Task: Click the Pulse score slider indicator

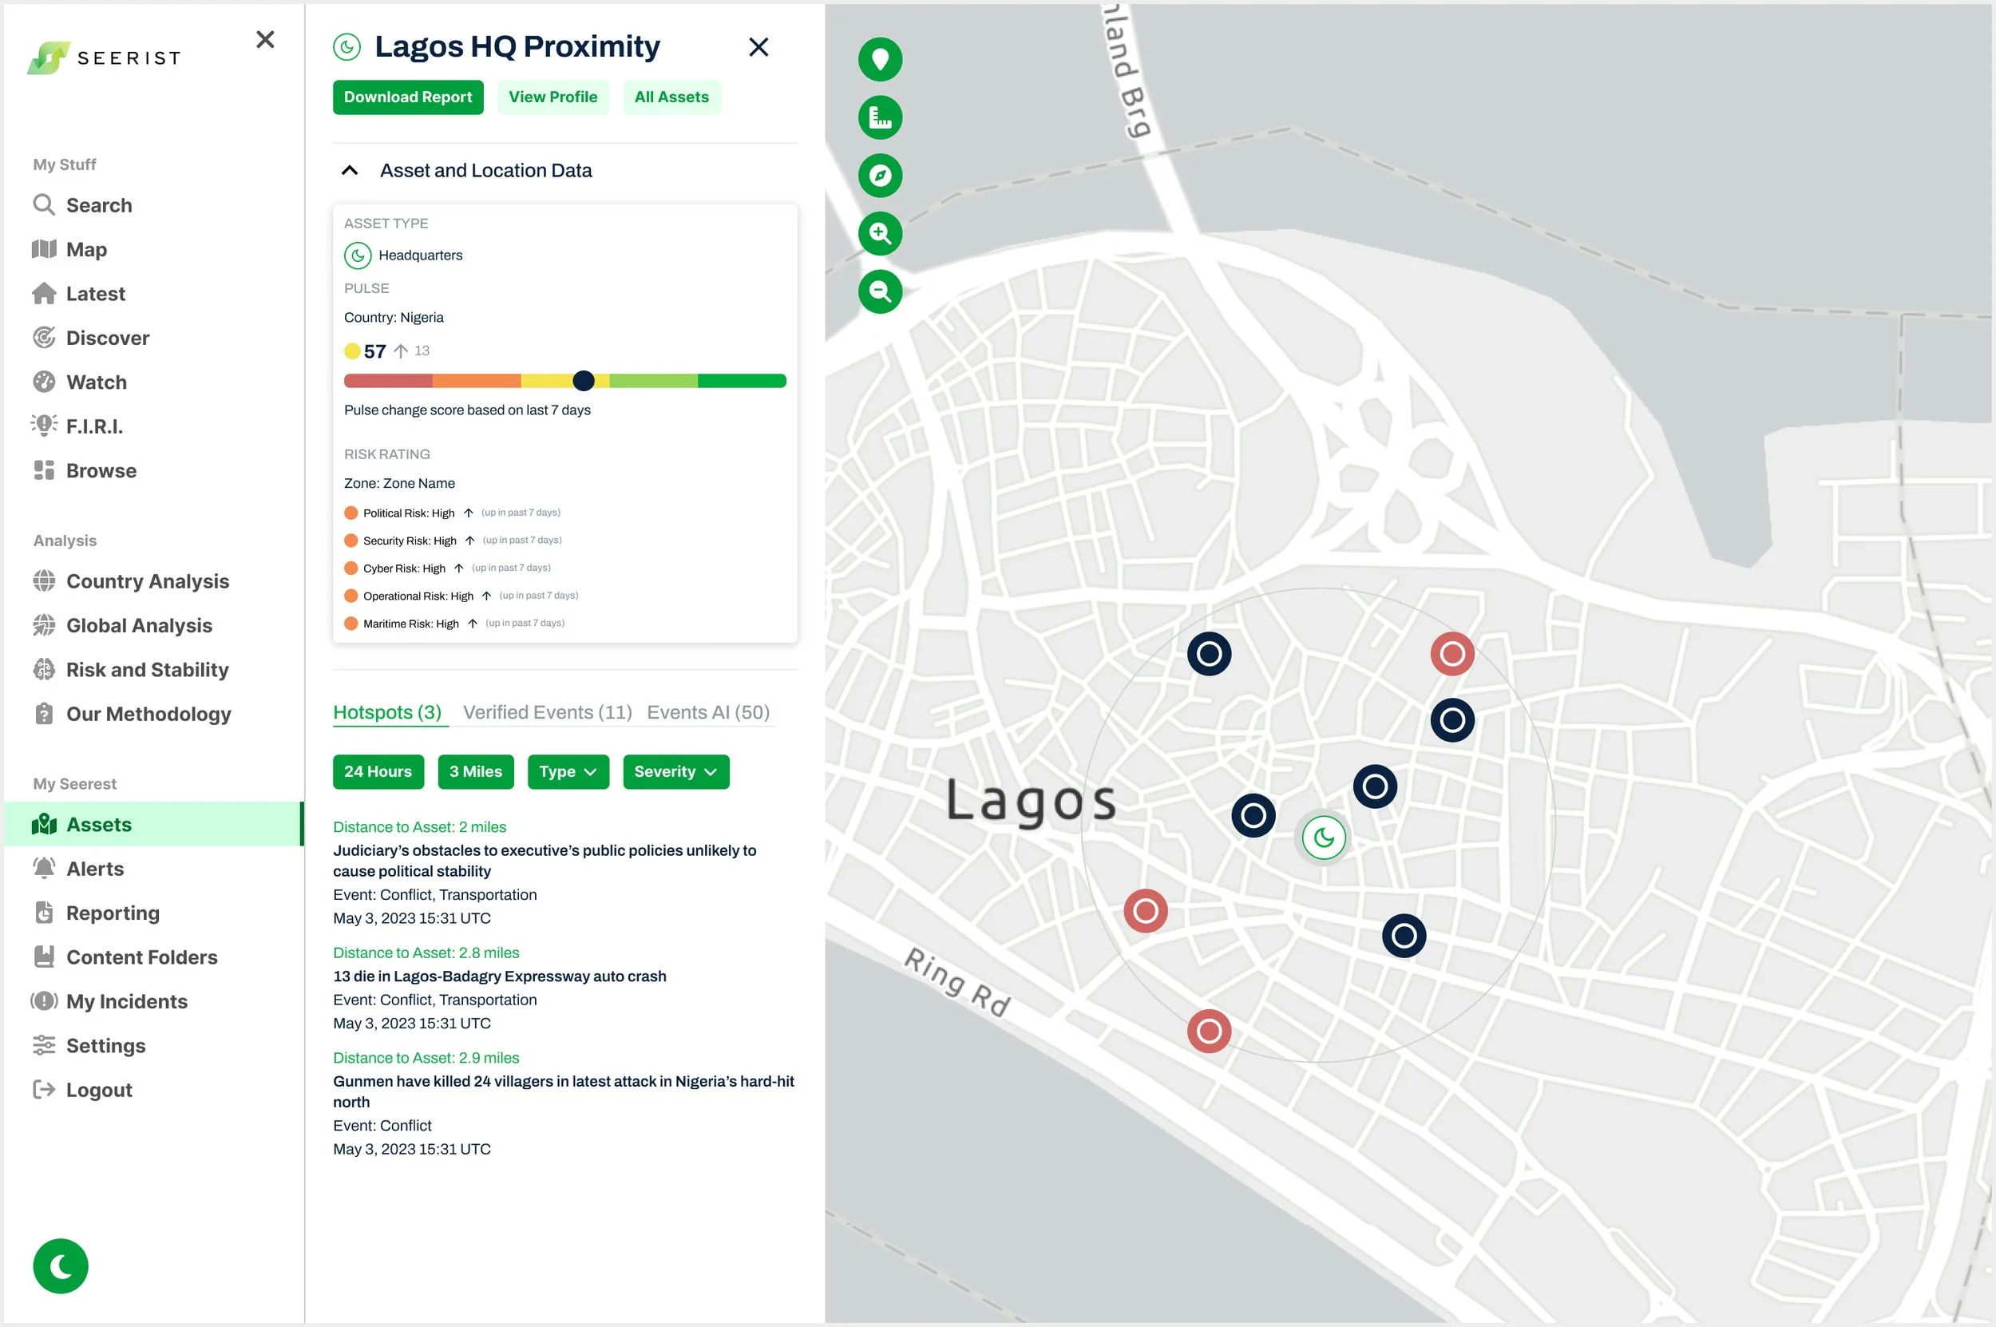Action: [x=583, y=381]
